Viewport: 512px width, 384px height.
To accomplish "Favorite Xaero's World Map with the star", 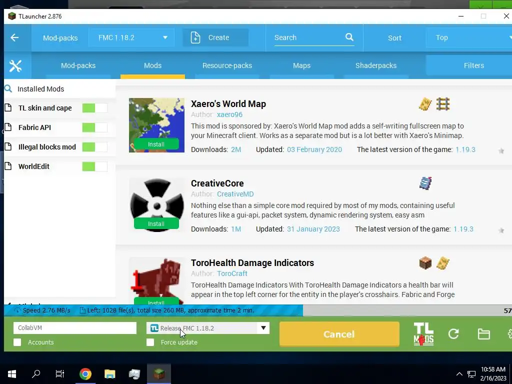I will click(501, 151).
